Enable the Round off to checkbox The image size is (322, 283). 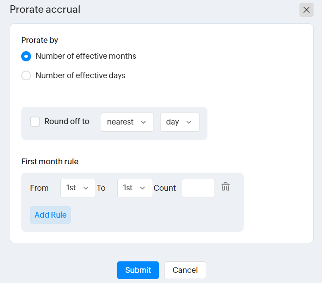coord(35,121)
